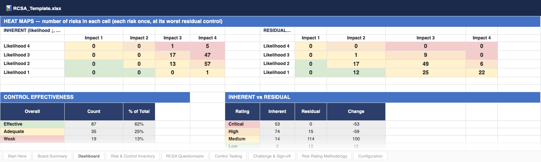Click the residual cell showing 6

pos(482,64)
